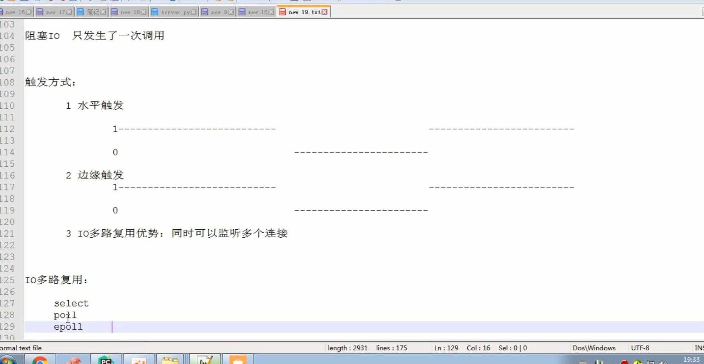The image size is (704, 364).
Task: Click line number 121 in the margin
Action: tap(7, 233)
